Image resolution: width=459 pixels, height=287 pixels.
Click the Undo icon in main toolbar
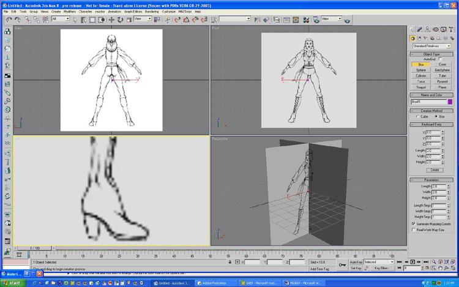pos(9,20)
